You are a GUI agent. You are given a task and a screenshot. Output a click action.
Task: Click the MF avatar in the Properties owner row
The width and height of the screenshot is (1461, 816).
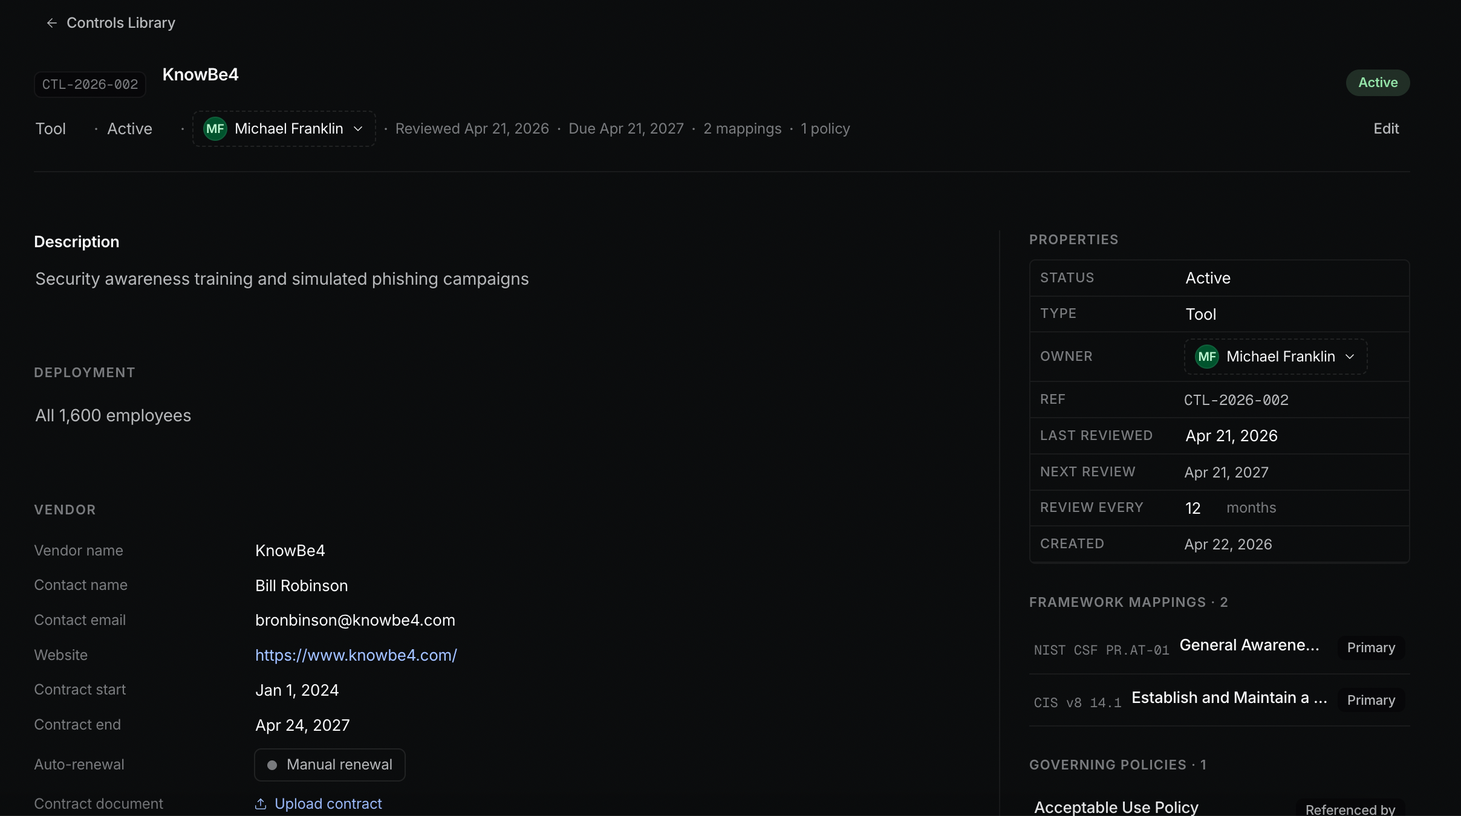tap(1206, 357)
